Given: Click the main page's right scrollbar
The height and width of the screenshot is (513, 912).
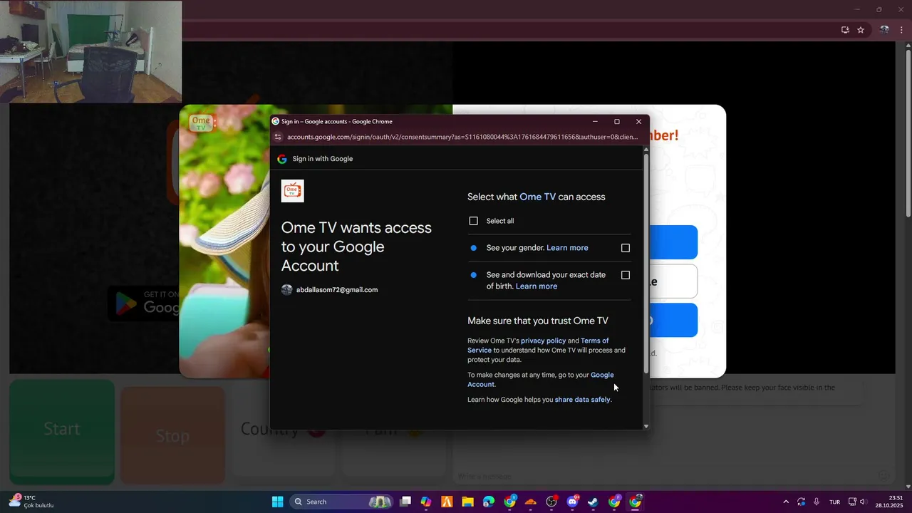Looking at the screenshot, I should pyautogui.click(x=907, y=133).
